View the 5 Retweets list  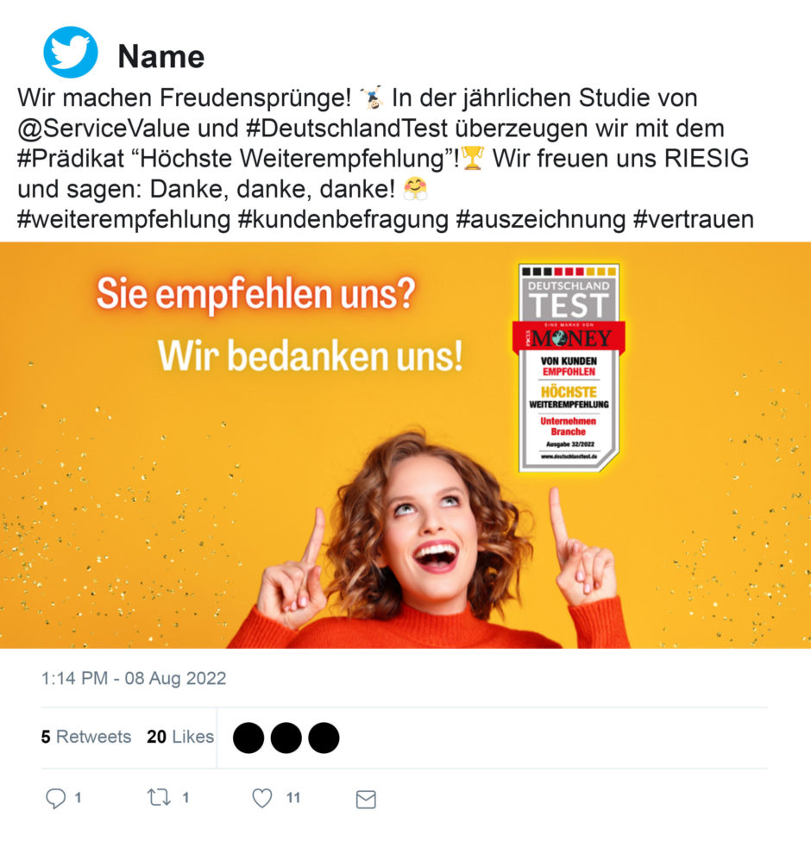point(86,737)
